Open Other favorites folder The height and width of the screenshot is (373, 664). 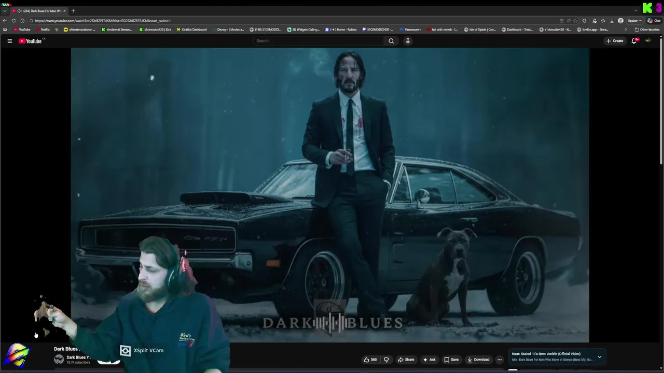[647, 30]
